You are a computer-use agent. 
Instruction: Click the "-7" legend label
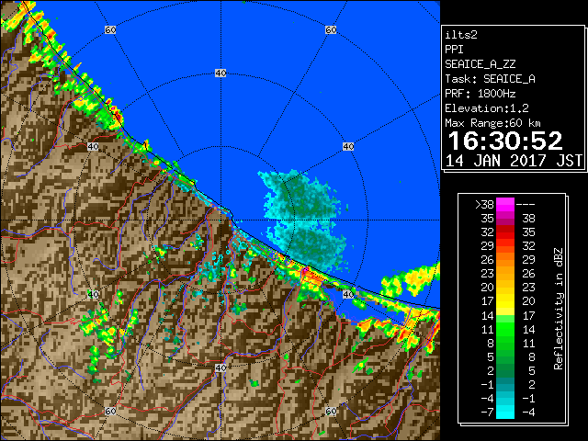click(487, 413)
